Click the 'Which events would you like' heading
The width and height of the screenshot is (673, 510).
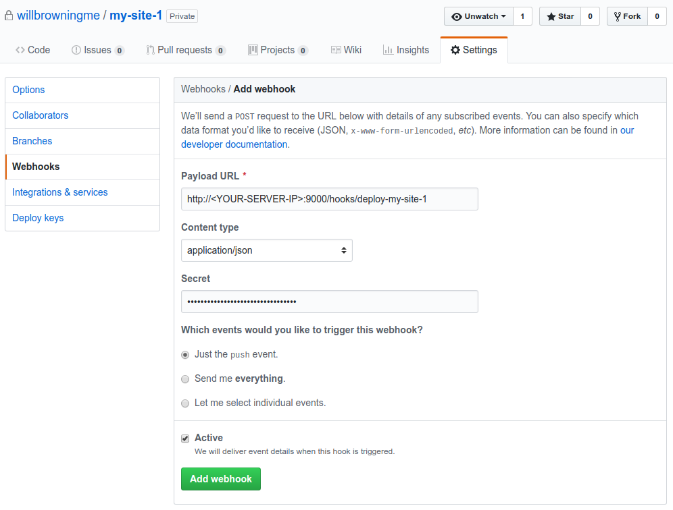302,330
